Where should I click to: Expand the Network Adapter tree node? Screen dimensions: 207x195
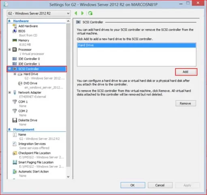pyautogui.click(x=9, y=92)
